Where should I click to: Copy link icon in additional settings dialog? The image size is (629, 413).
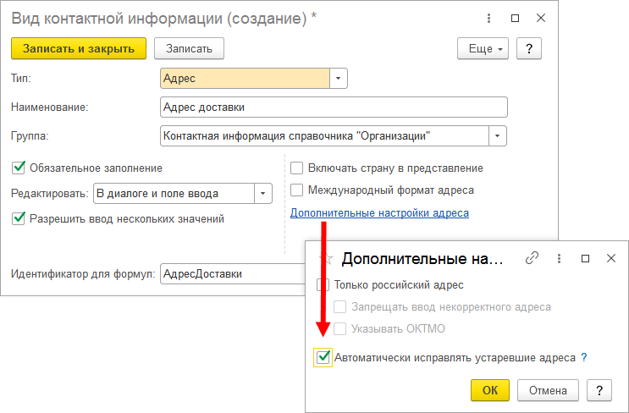(x=532, y=258)
